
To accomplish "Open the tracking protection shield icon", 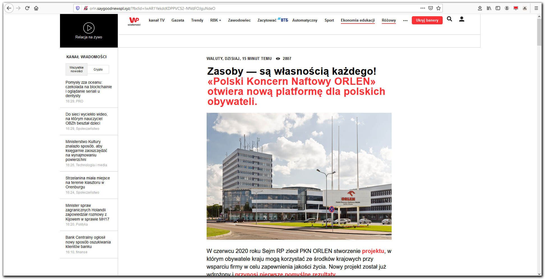I will coord(78,8).
